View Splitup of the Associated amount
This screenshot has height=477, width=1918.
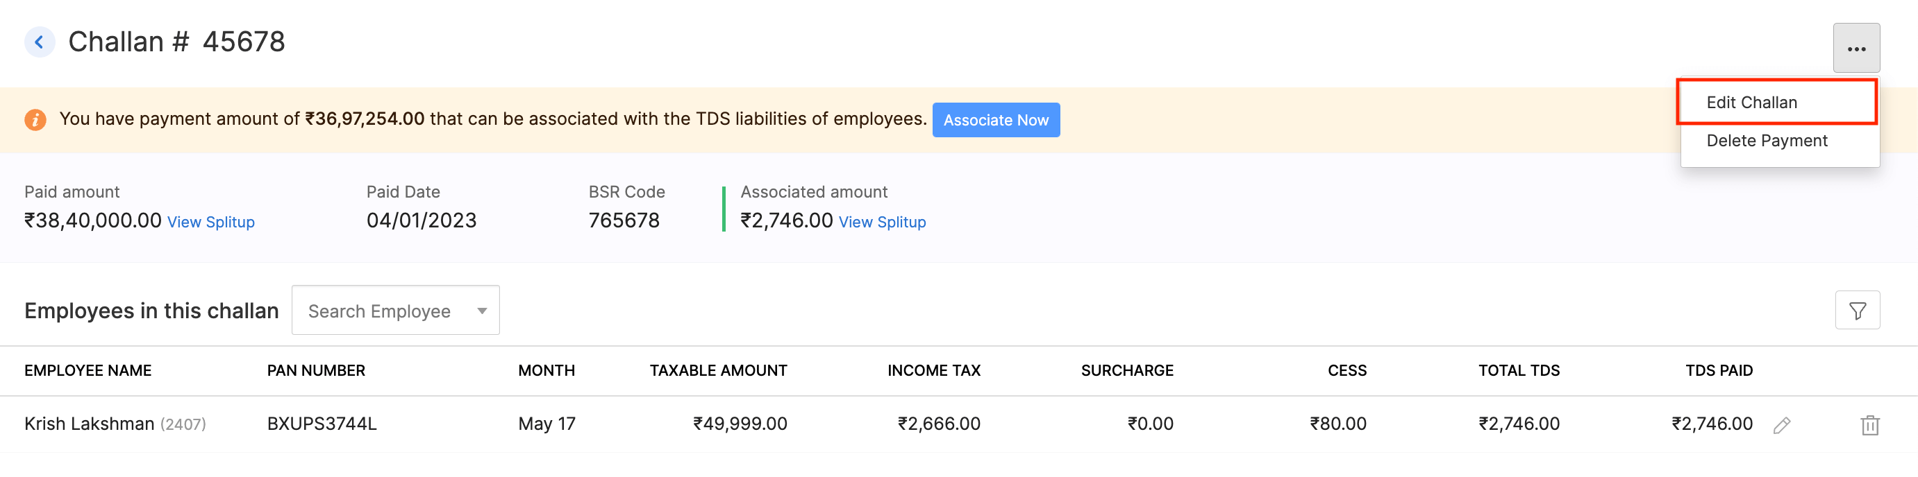click(881, 222)
